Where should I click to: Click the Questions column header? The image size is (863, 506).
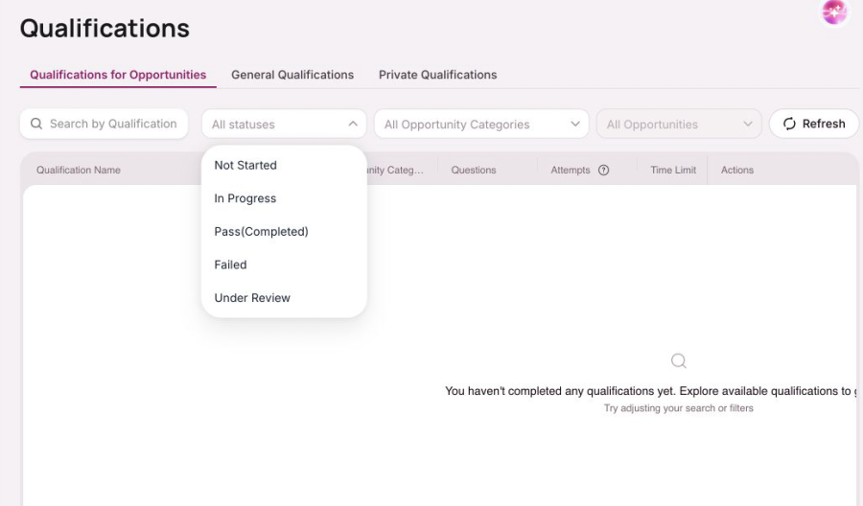(474, 170)
